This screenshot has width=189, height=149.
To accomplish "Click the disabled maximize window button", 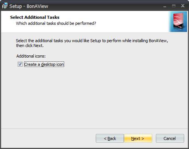I will 174,6.
